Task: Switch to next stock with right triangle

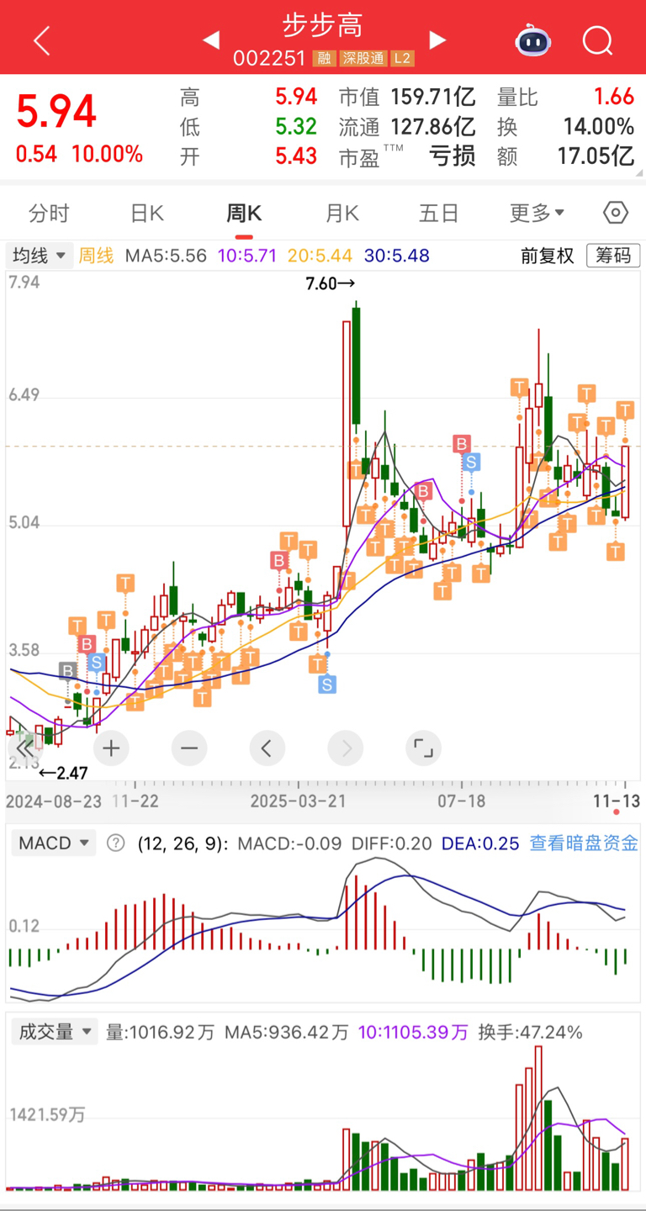Action: point(437,40)
